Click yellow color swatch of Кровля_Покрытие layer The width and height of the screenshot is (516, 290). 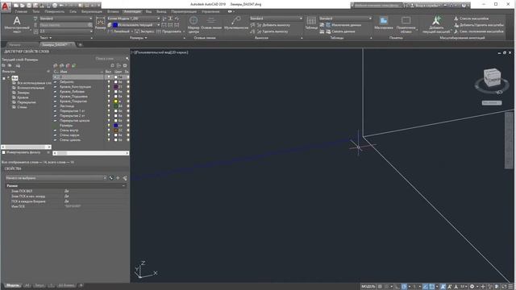point(116,101)
